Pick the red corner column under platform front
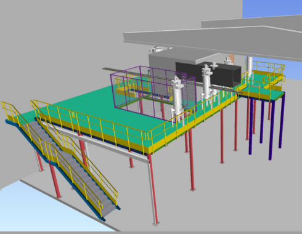The width and height of the screenshot is (302, 234). click(153, 189)
